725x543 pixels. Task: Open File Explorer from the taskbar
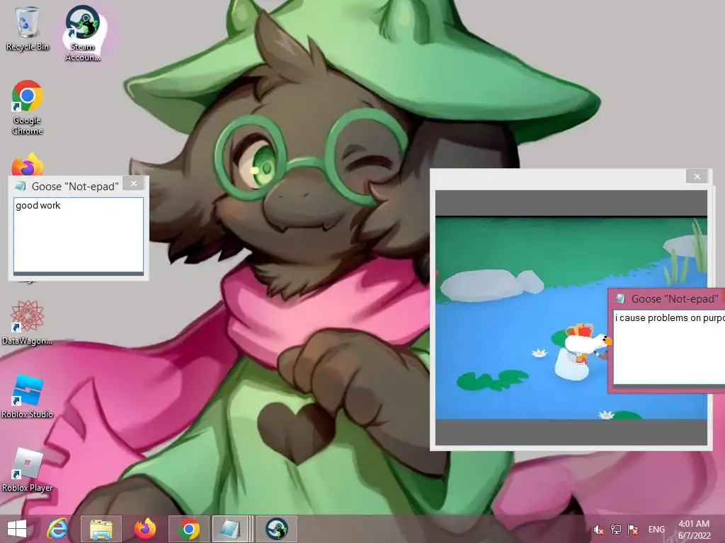(x=101, y=529)
